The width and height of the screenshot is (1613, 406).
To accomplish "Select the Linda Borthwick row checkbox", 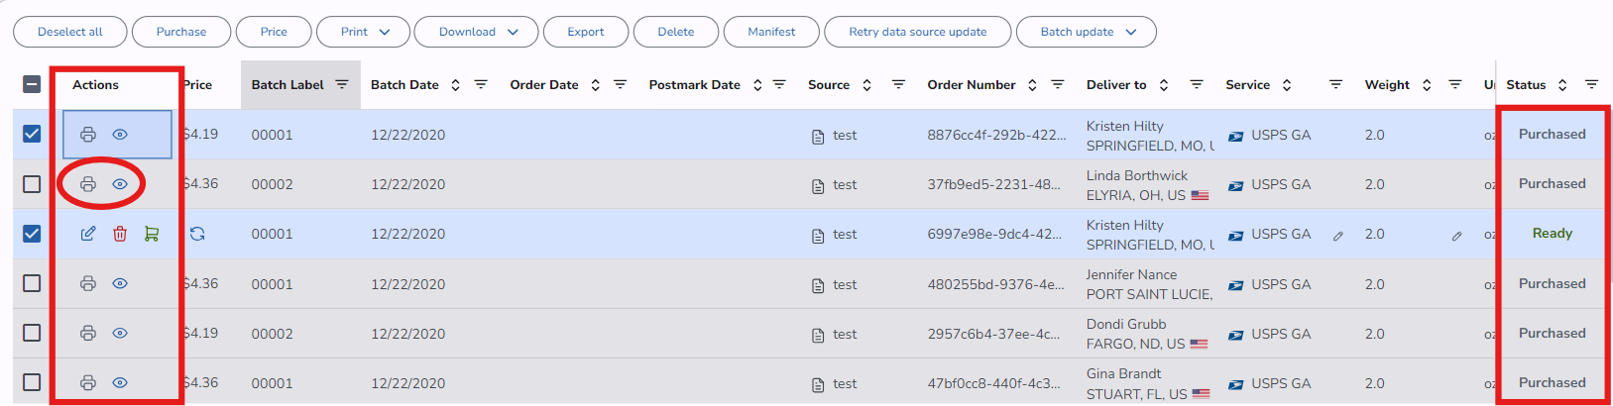I will 32,184.
